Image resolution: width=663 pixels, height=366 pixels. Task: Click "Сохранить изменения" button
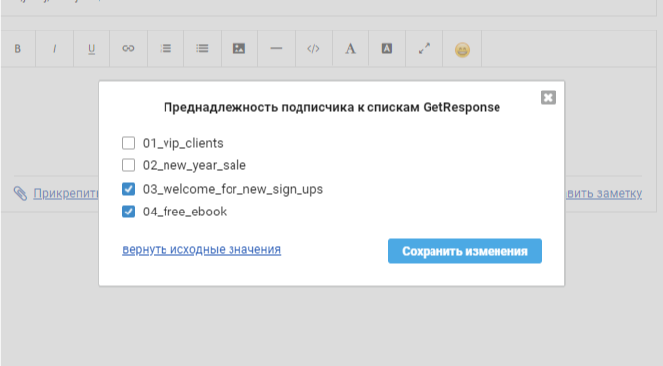click(x=465, y=251)
